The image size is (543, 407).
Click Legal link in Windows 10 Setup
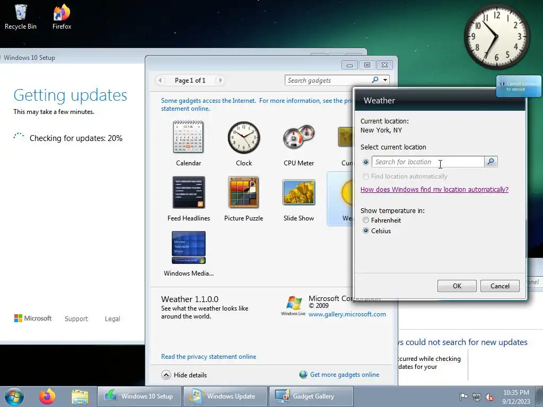(112, 318)
